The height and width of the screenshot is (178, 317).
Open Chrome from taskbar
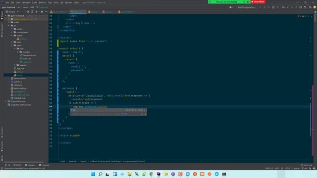pyautogui.click(x=151, y=174)
